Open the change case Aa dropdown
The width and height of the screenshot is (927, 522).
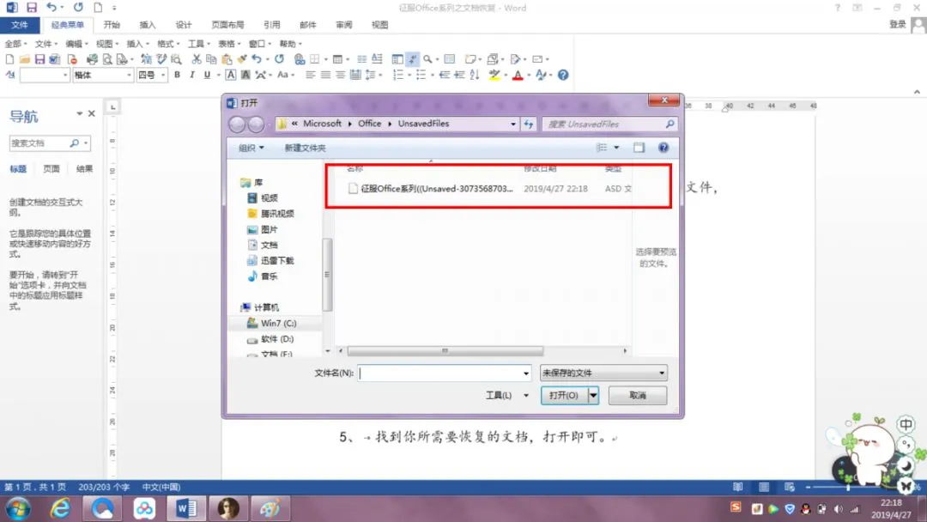tap(286, 75)
